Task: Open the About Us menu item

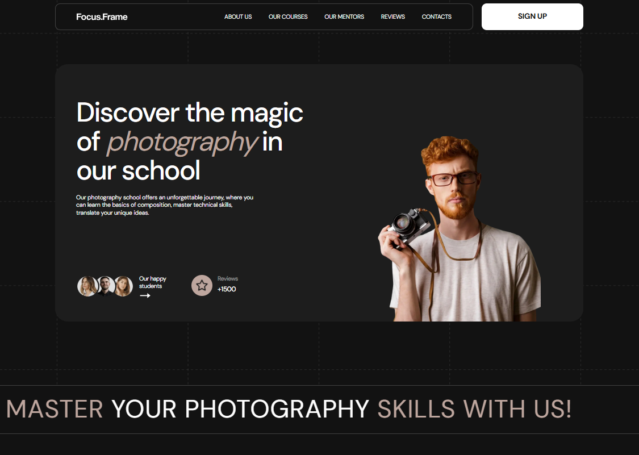Action: coord(238,17)
